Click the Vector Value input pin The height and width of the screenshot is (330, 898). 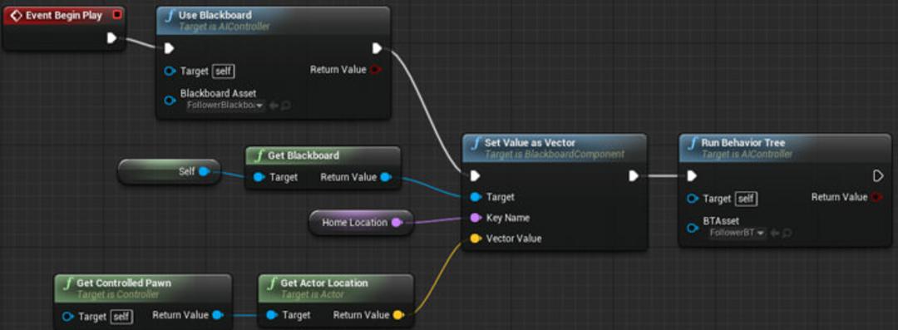point(476,239)
